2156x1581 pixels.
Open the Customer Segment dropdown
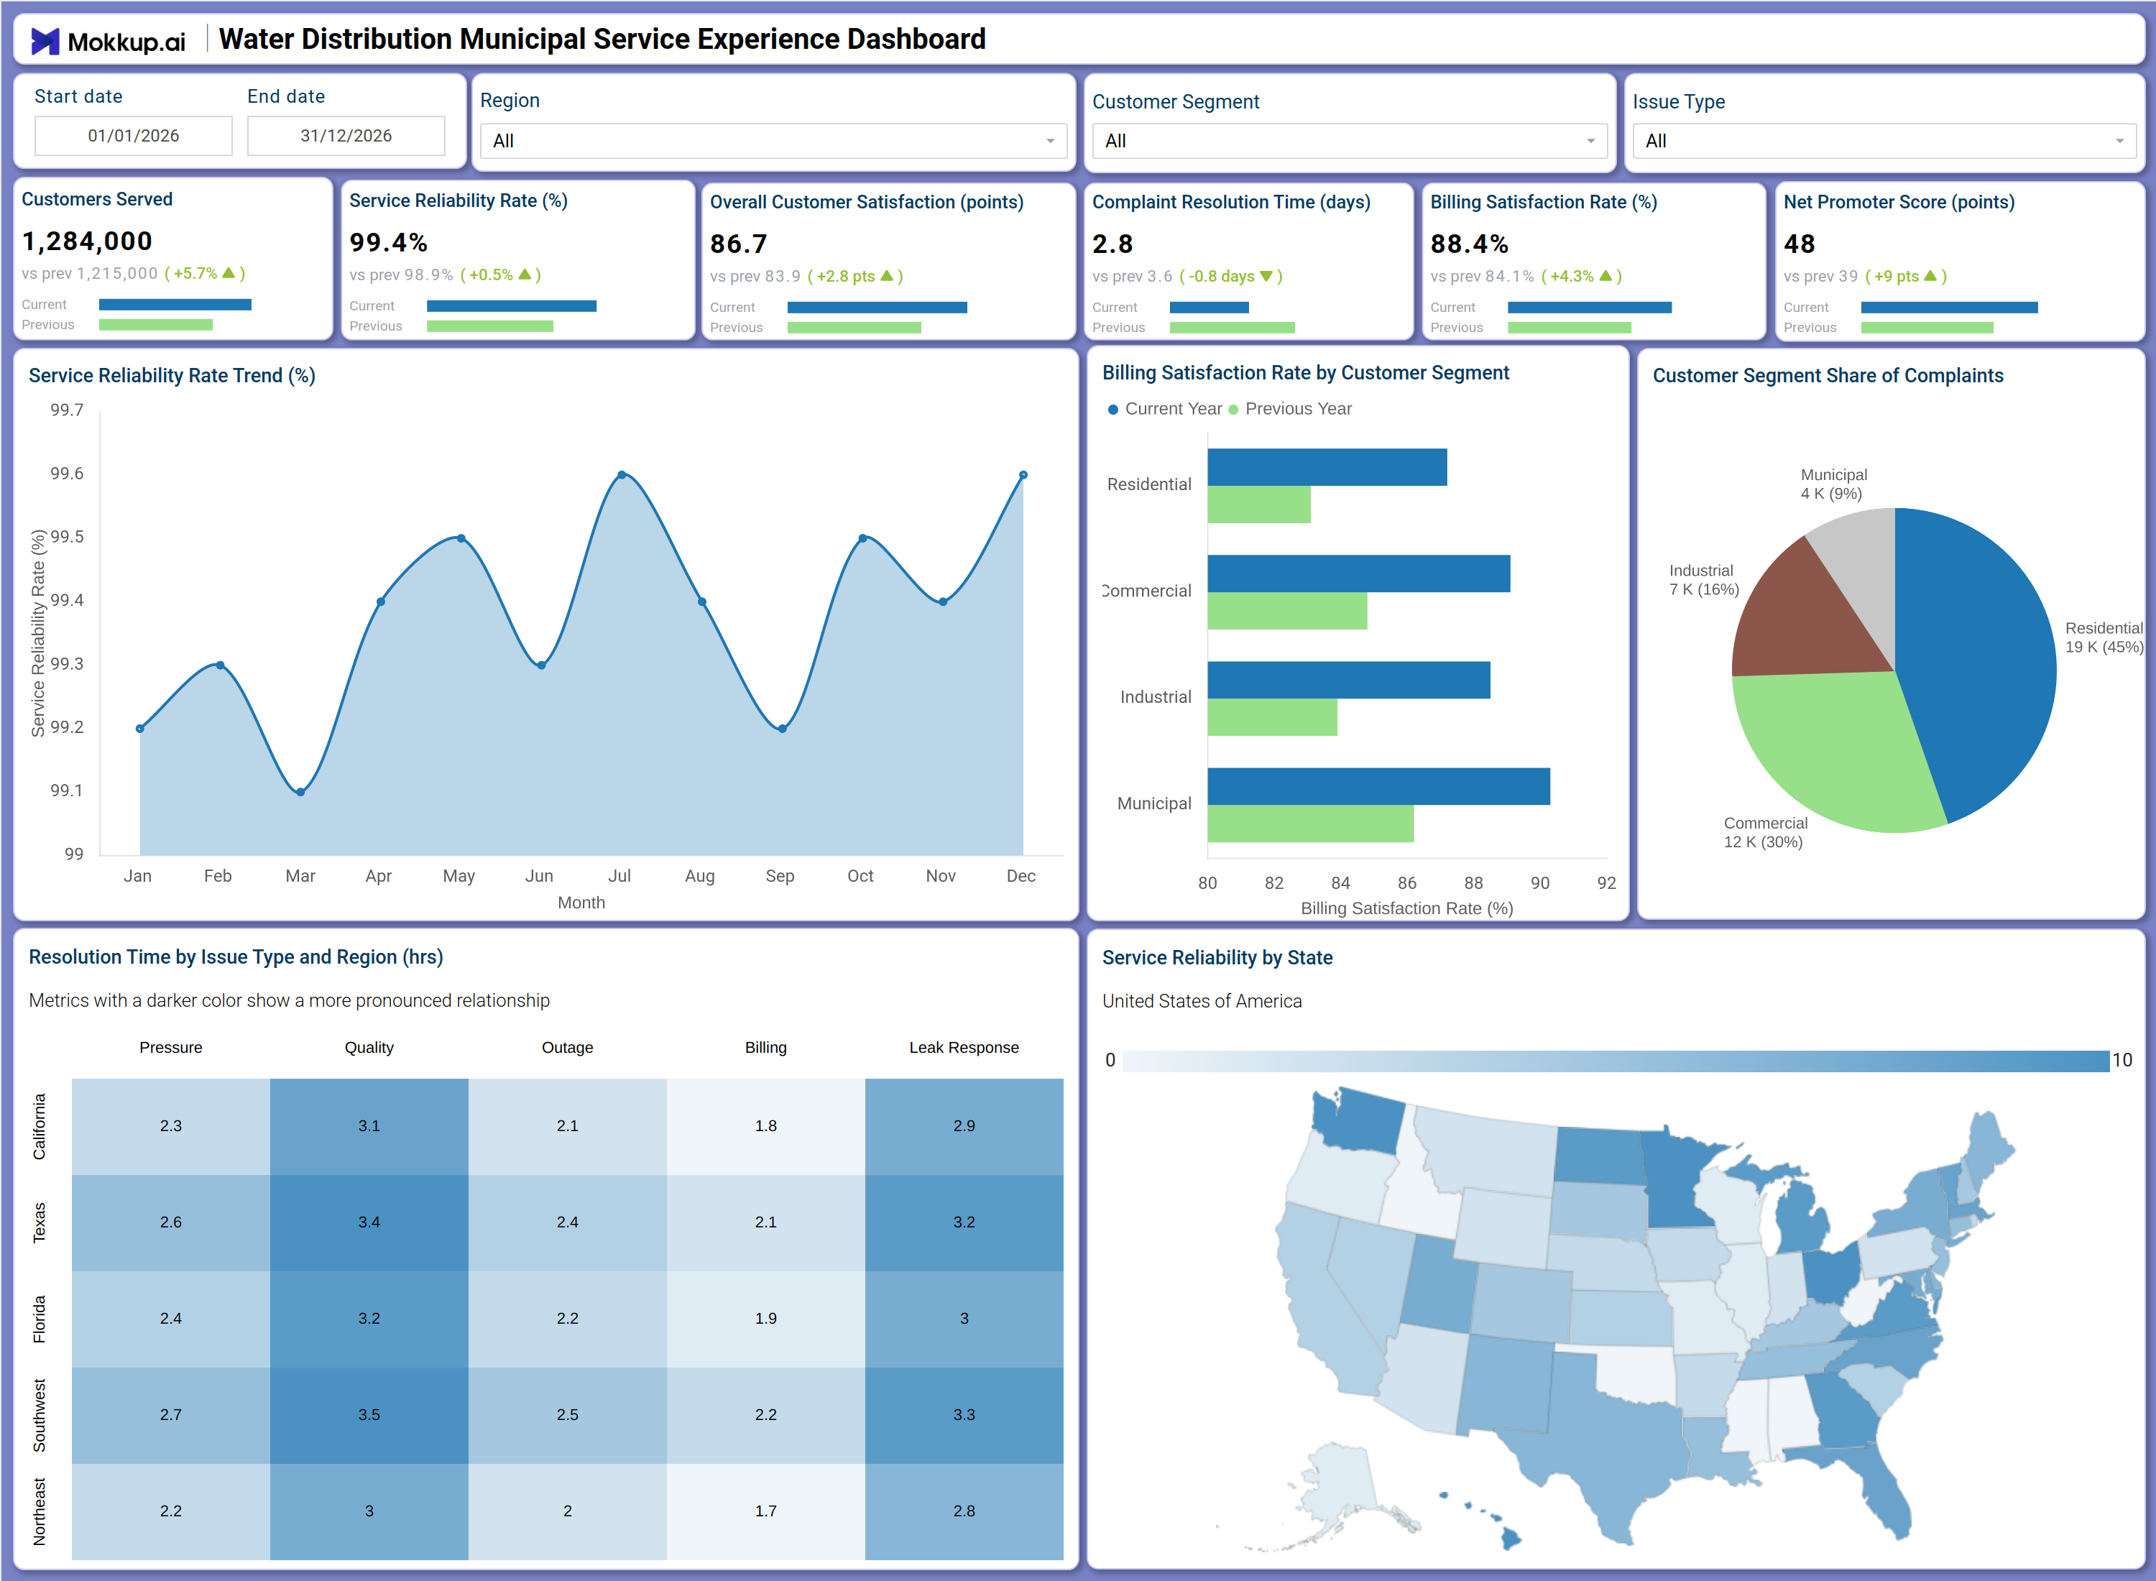click(1349, 141)
